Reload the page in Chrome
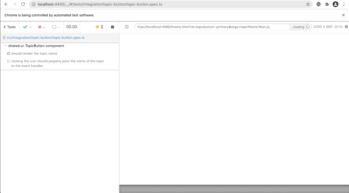This screenshot has width=349, height=193. [23, 4]
